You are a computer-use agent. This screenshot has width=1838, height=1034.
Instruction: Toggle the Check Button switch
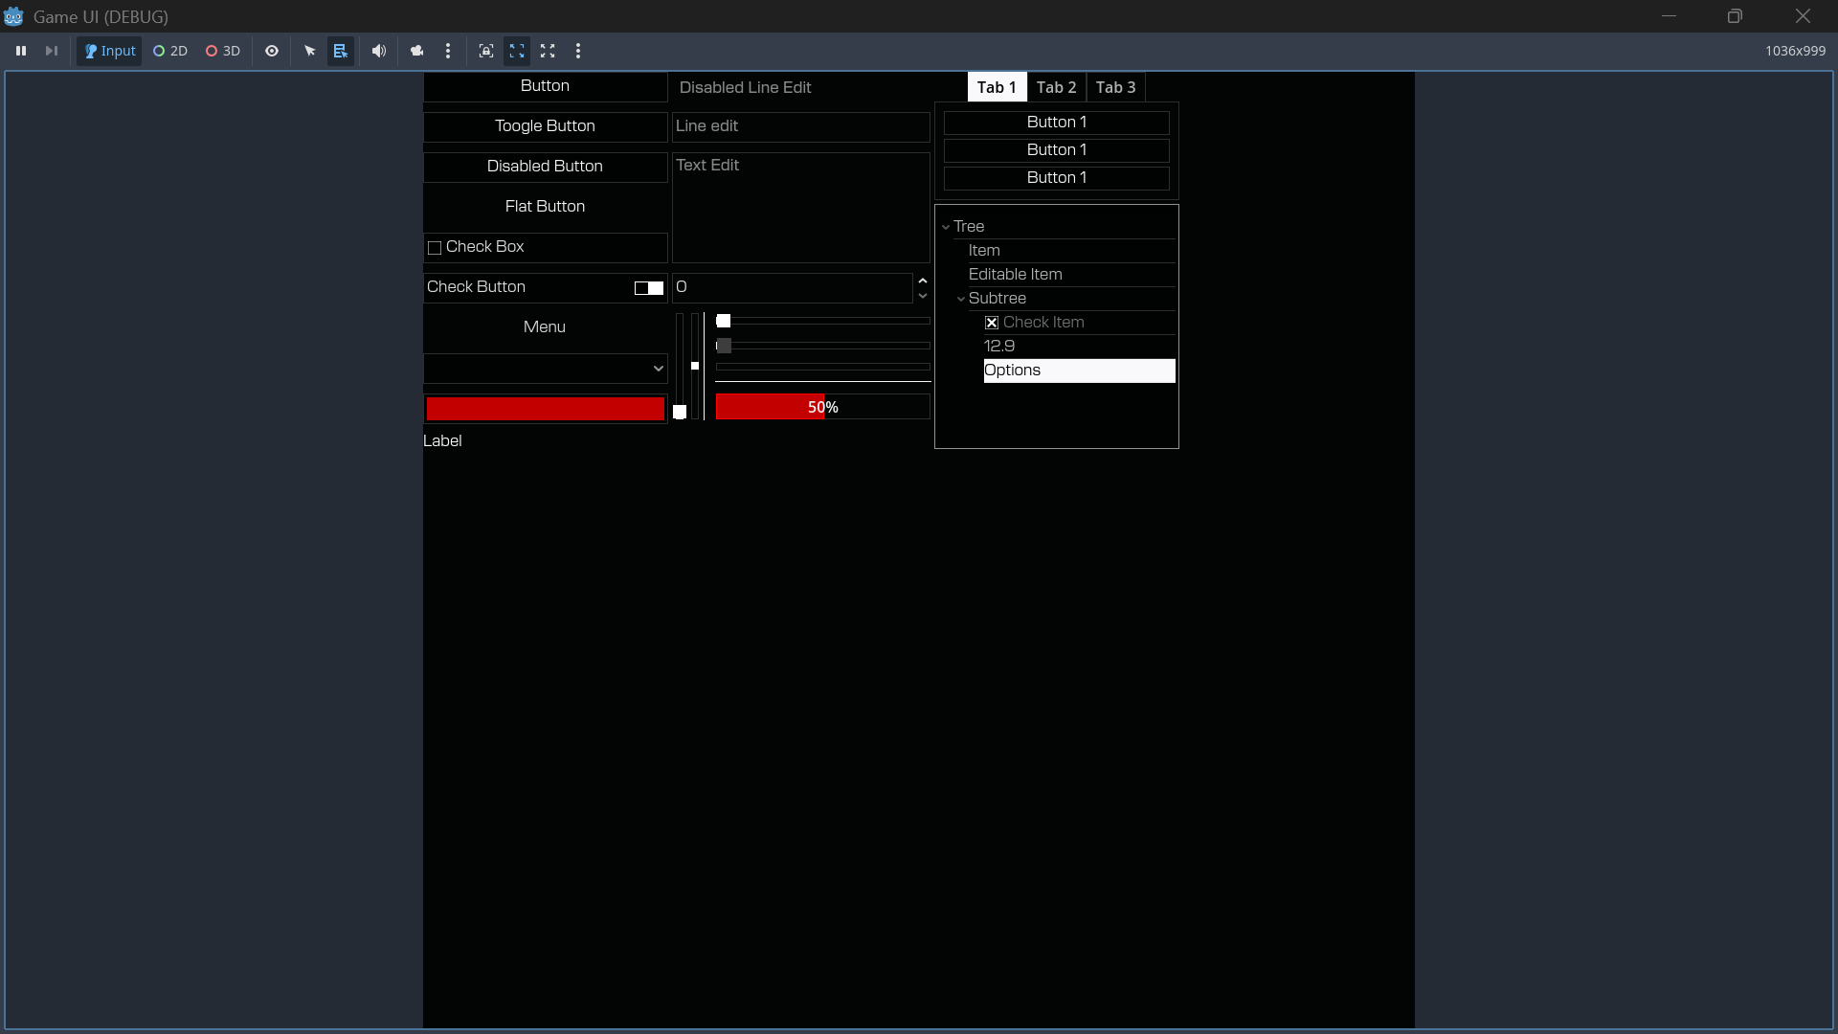648,288
